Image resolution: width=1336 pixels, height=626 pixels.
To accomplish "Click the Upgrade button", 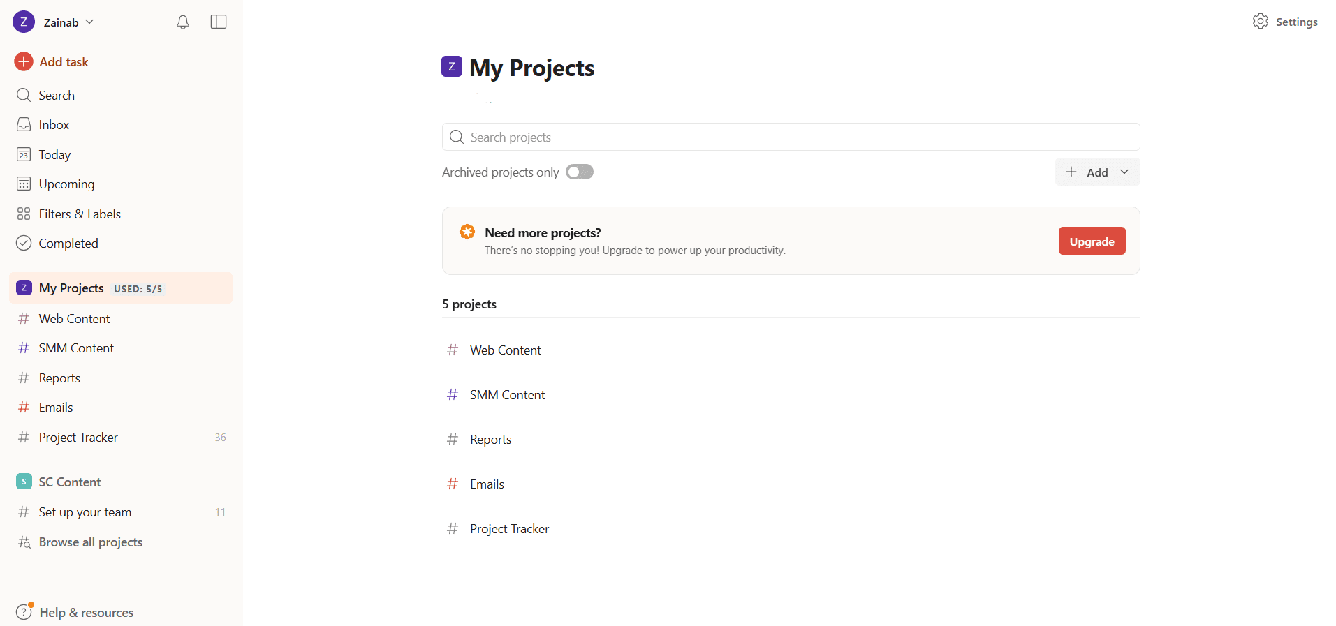I will pos(1092,241).
